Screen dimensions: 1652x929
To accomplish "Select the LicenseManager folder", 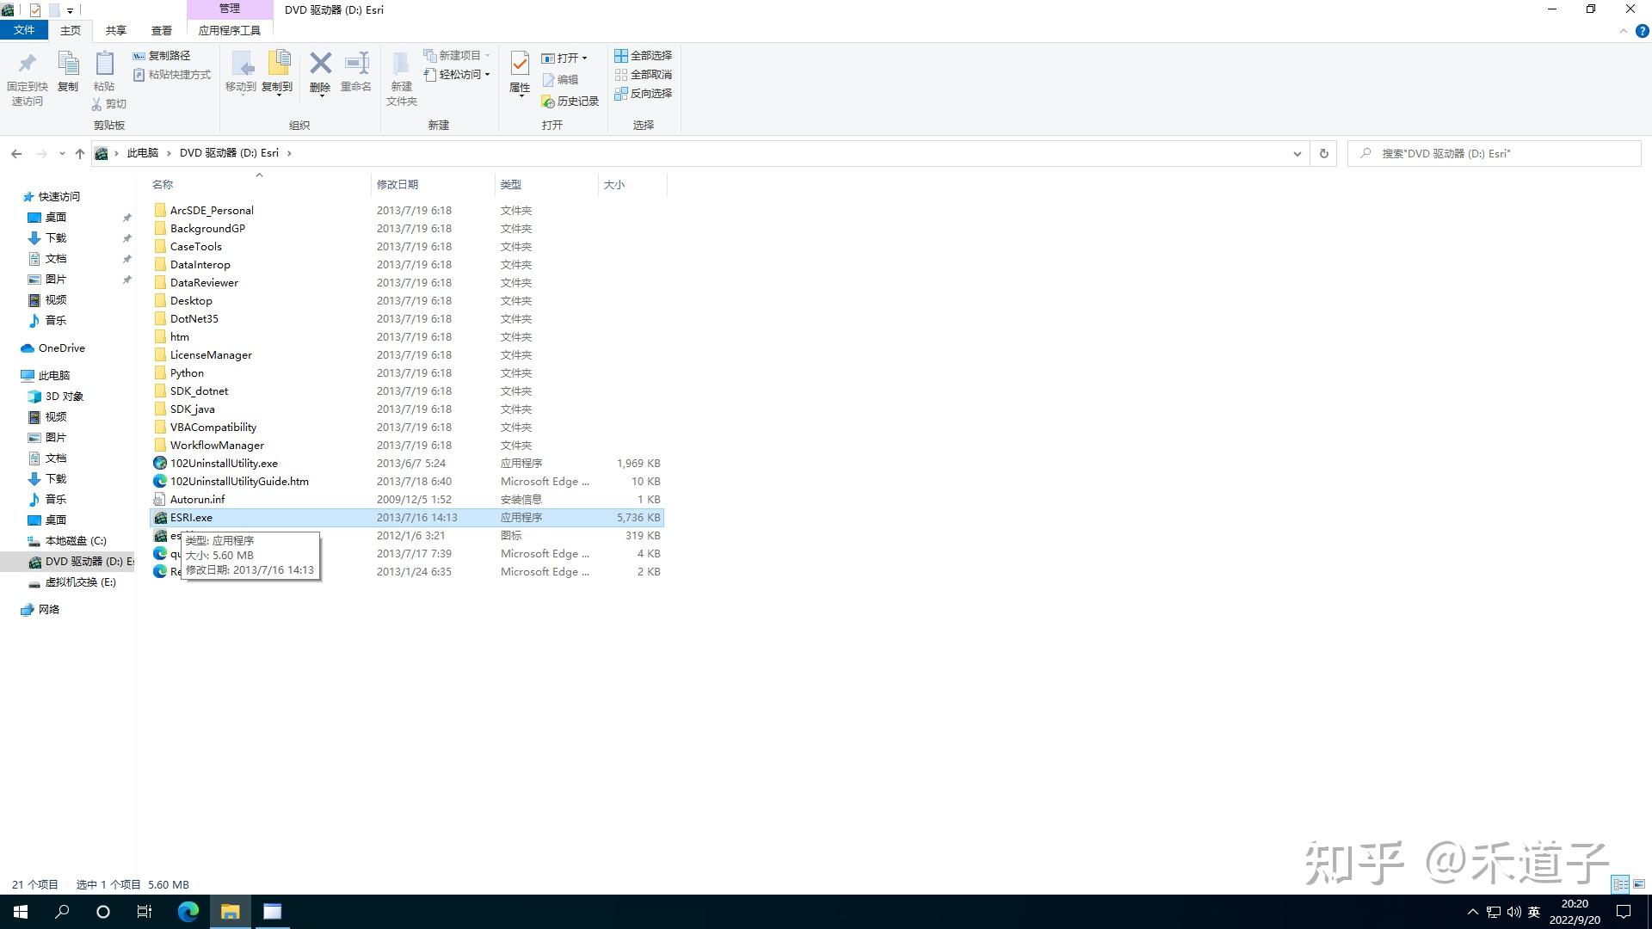I will pos(211,355).
